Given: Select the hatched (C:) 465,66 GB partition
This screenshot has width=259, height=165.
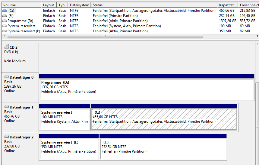Looking at the screenshot, I should coord(164,120).
